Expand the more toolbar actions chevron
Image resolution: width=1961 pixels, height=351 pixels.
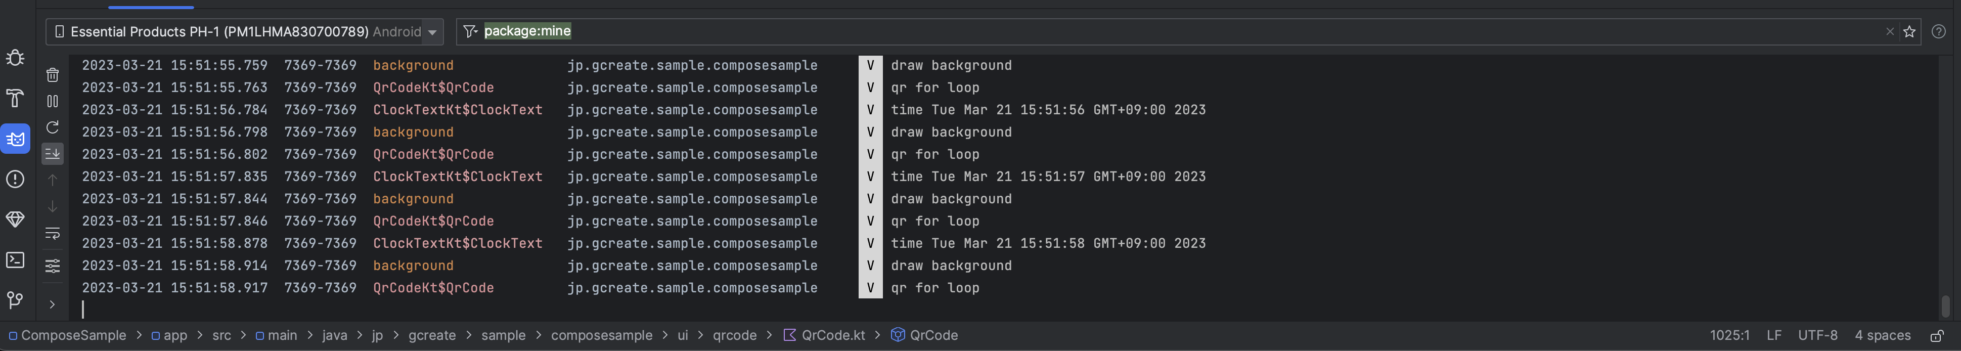(53, 304)
